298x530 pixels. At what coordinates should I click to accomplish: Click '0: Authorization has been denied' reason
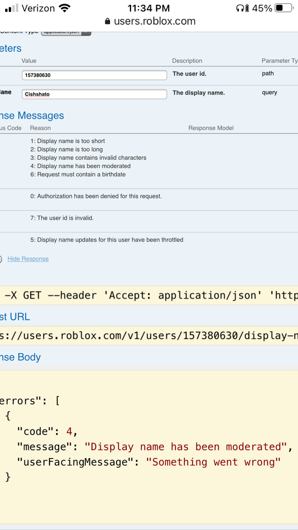(96, 196)
